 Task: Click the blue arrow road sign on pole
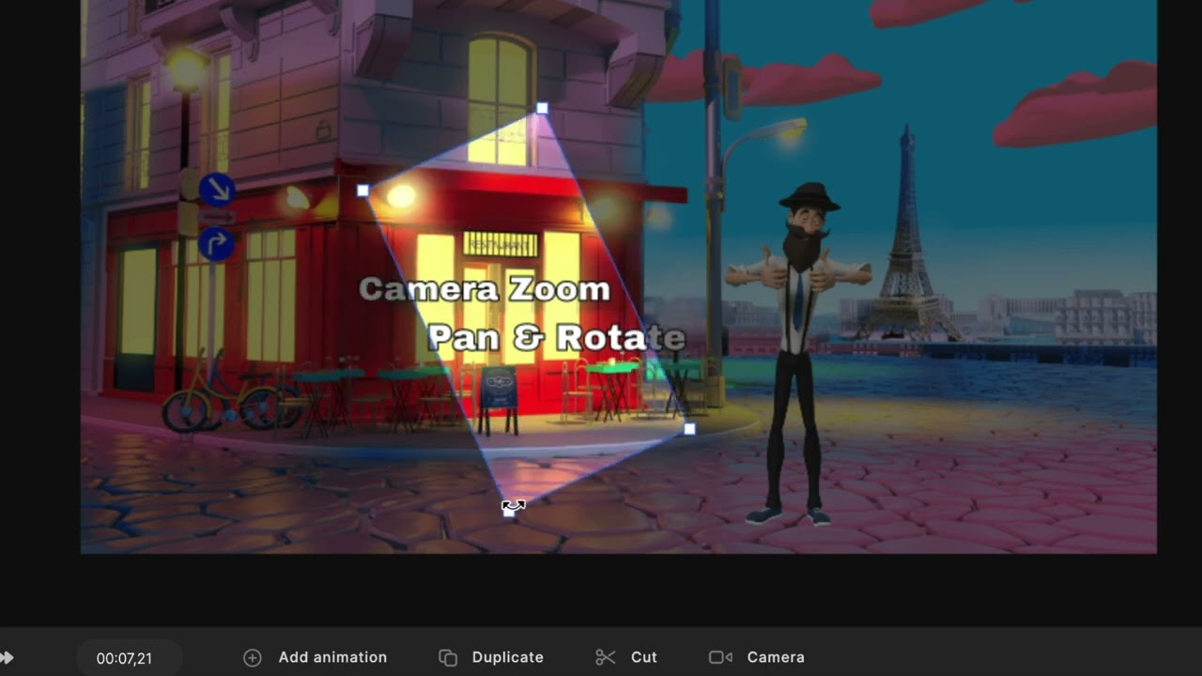(217, 190)
